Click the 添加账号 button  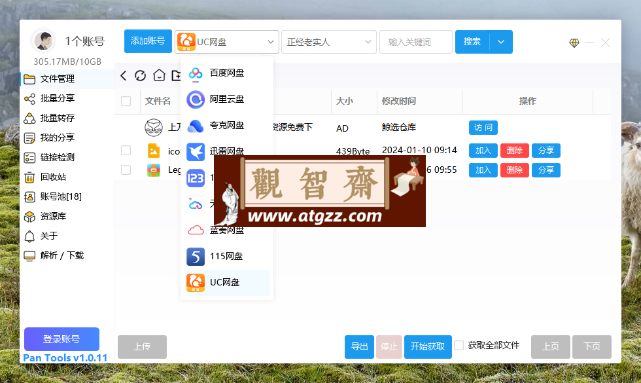click(148, 41)
